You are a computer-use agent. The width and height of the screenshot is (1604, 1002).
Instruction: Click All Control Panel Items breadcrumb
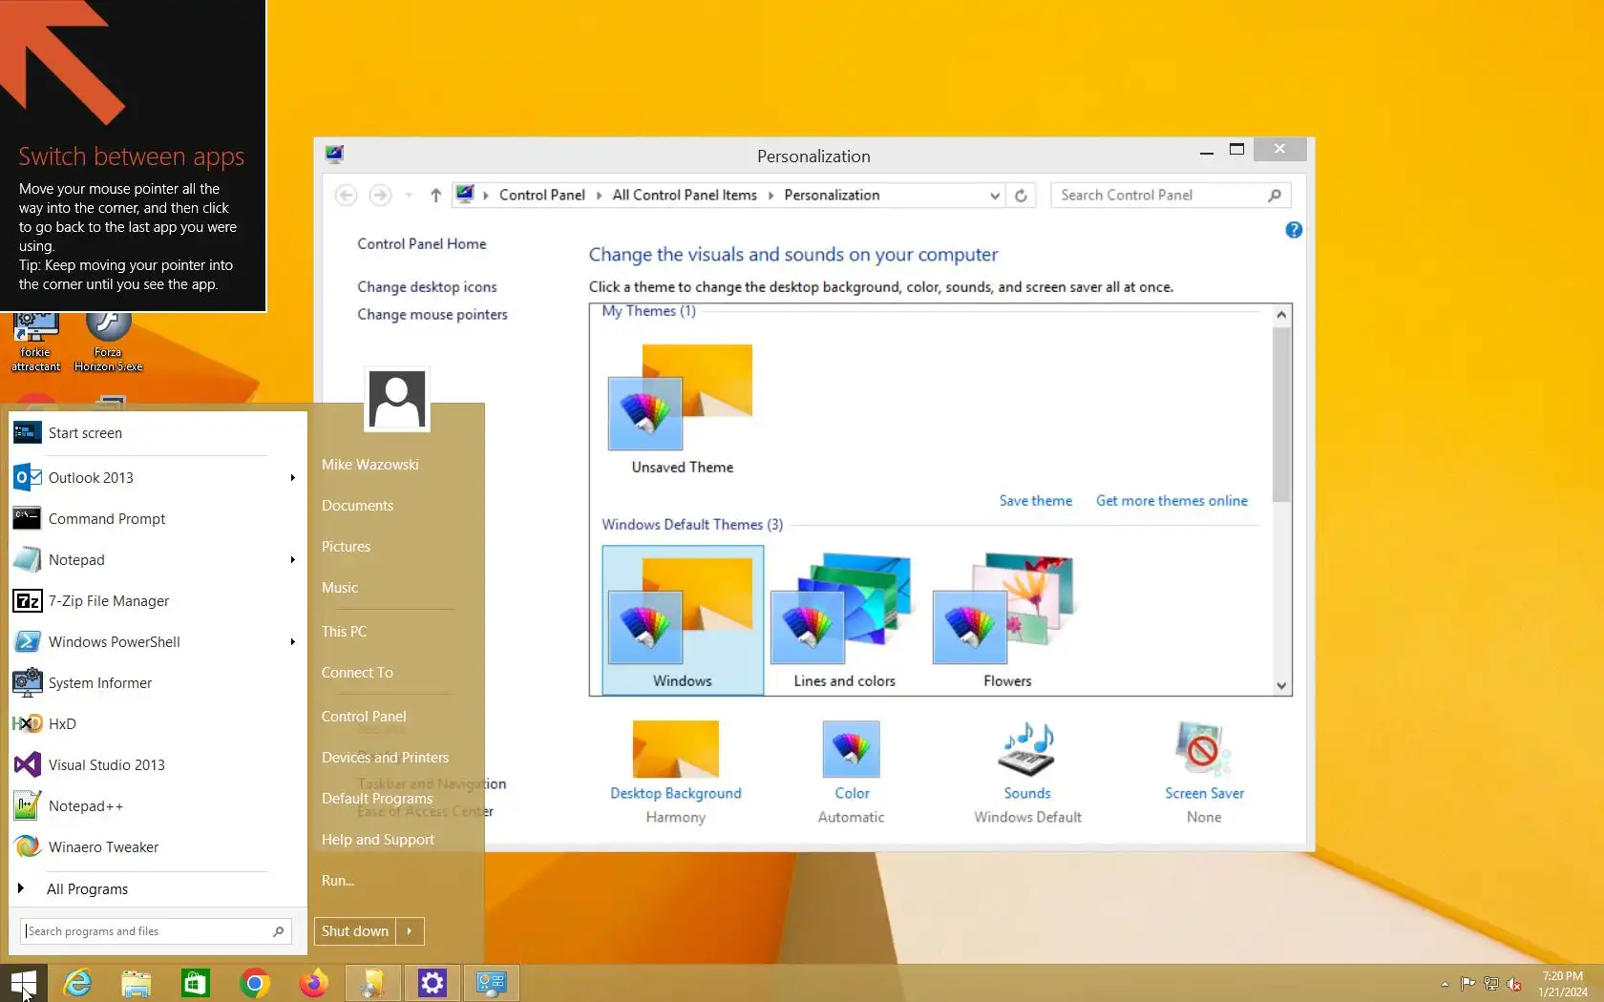(x=685, y=196)
